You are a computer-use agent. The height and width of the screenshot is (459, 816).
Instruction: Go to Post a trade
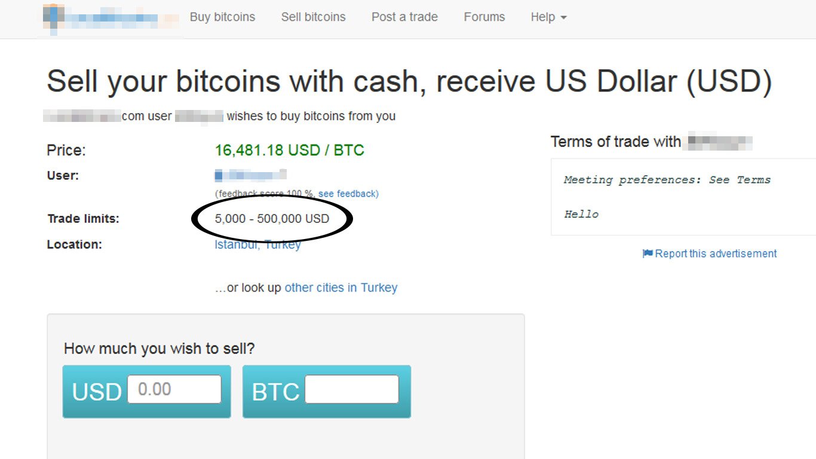pyautogui.click(x=404, y=17)
